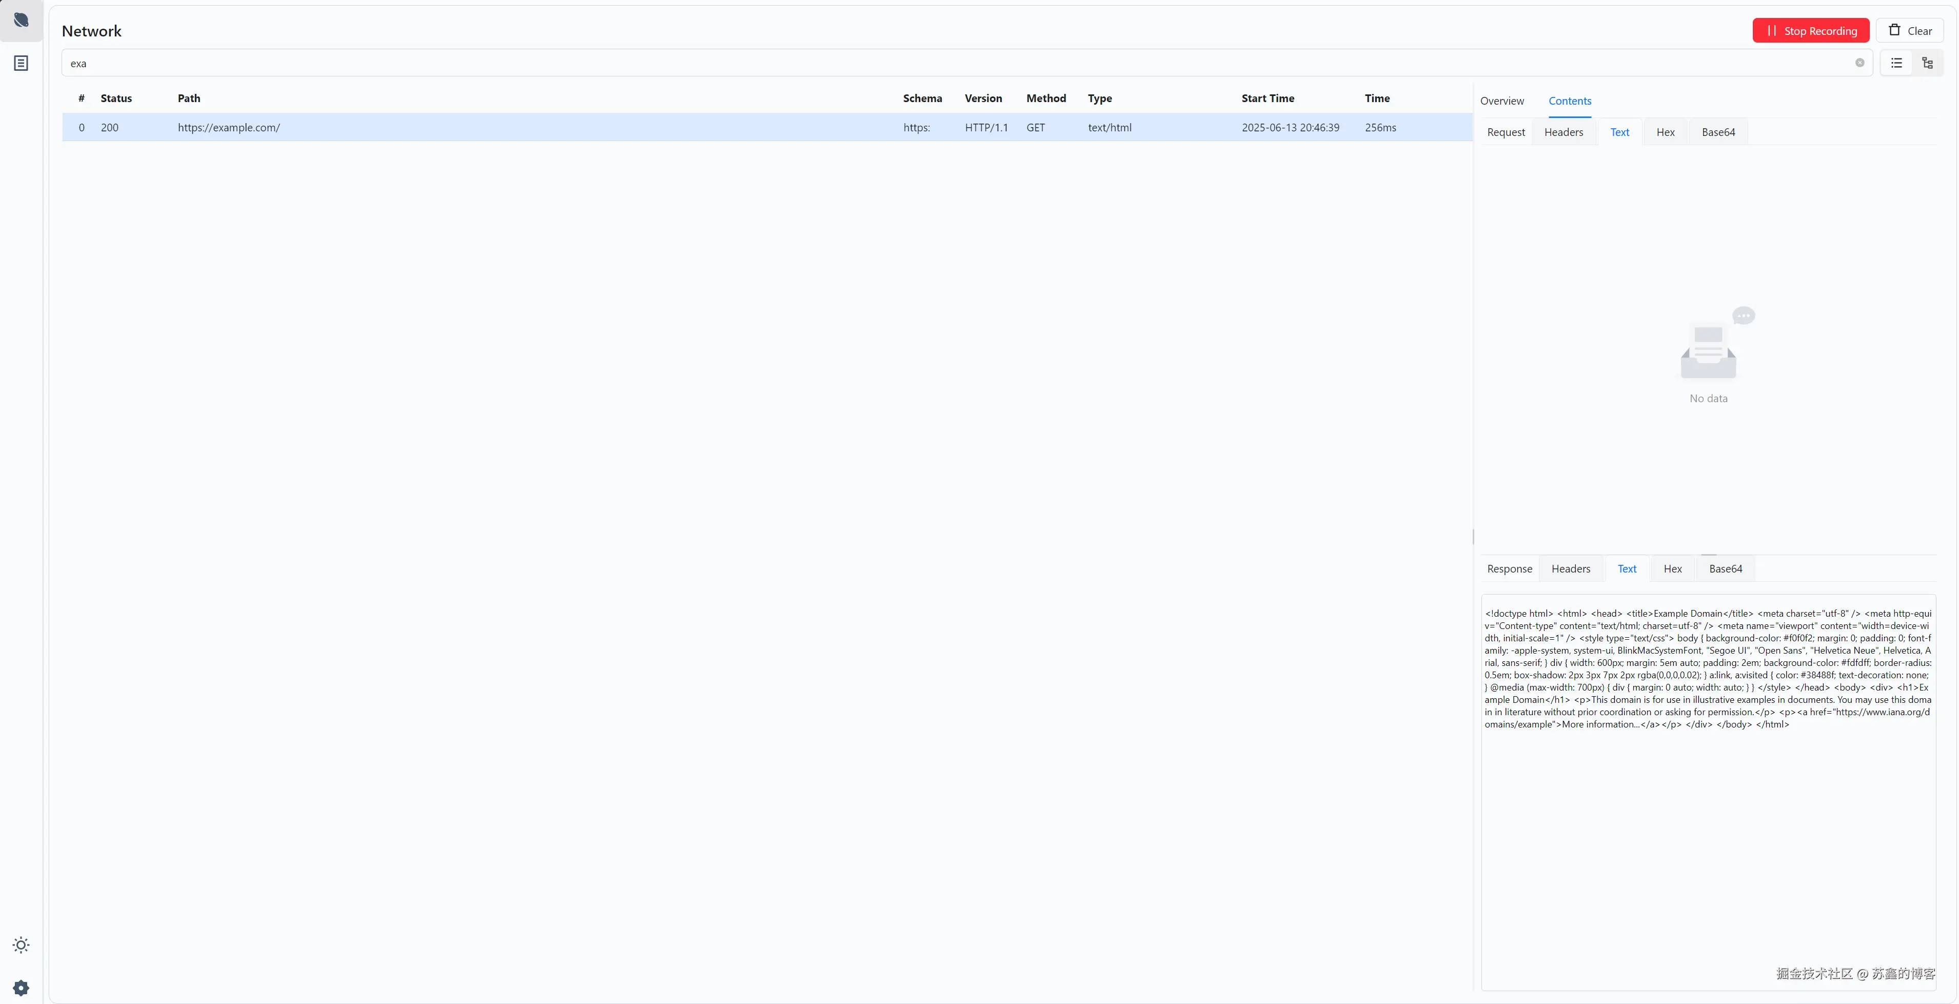The height and width of the screenshot is (1004, 1959).
Task: Select the Contents tab
Action: point(1570,101)
